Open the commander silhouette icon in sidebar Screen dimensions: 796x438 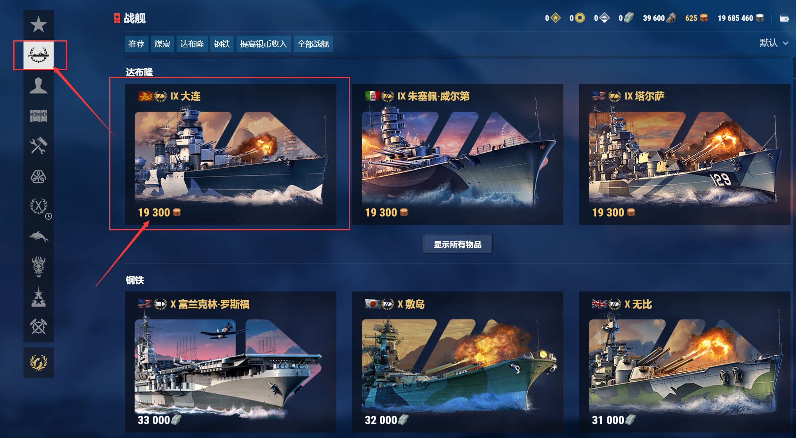point(38,85)
